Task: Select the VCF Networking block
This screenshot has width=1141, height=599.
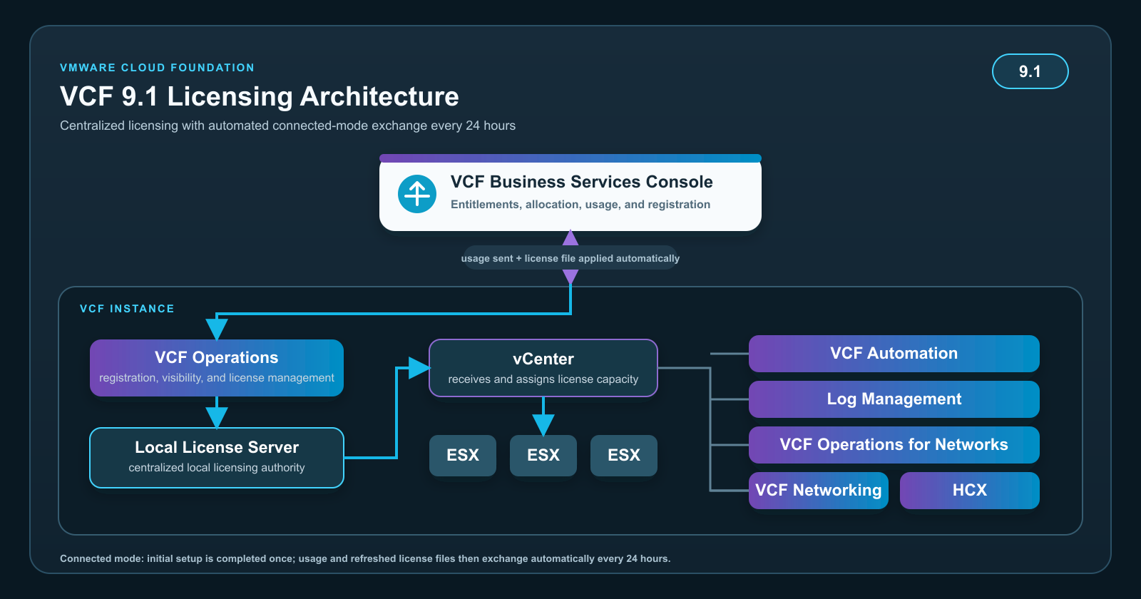Action: pyautogui.click(x=819, y=491)
